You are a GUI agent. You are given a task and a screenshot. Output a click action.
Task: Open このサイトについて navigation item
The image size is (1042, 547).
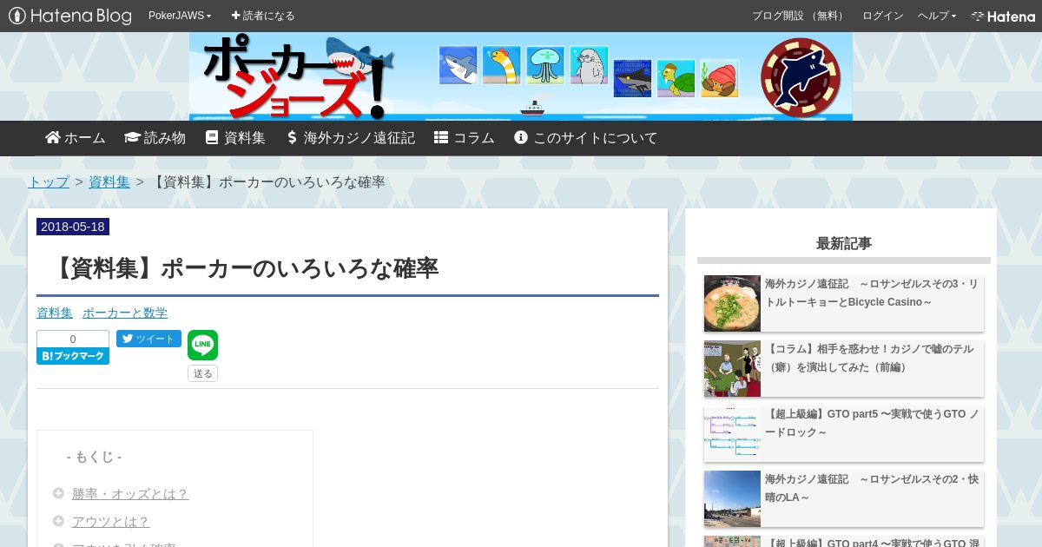pos(585,138)
